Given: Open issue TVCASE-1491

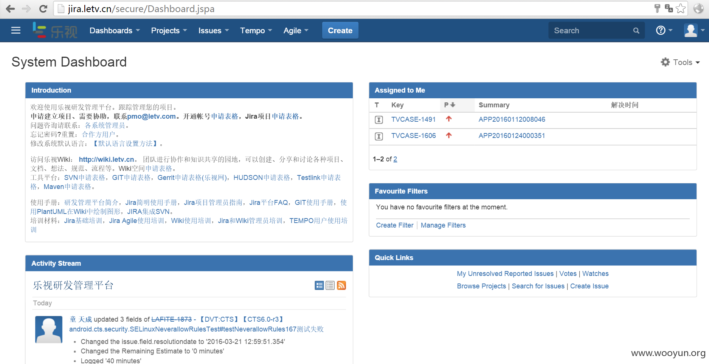Looking at the screenshot, I should 413,119.
